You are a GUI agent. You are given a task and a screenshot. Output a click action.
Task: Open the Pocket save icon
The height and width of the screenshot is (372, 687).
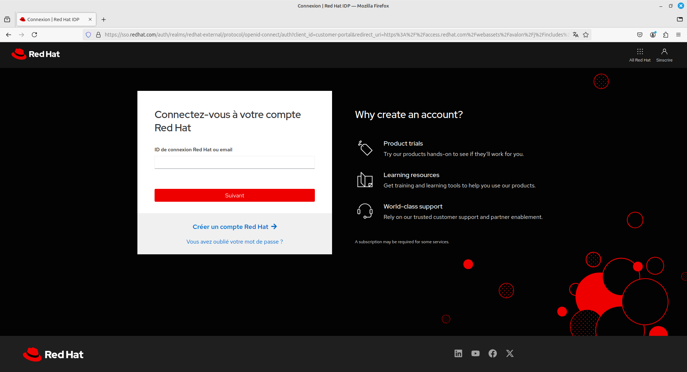640,35
